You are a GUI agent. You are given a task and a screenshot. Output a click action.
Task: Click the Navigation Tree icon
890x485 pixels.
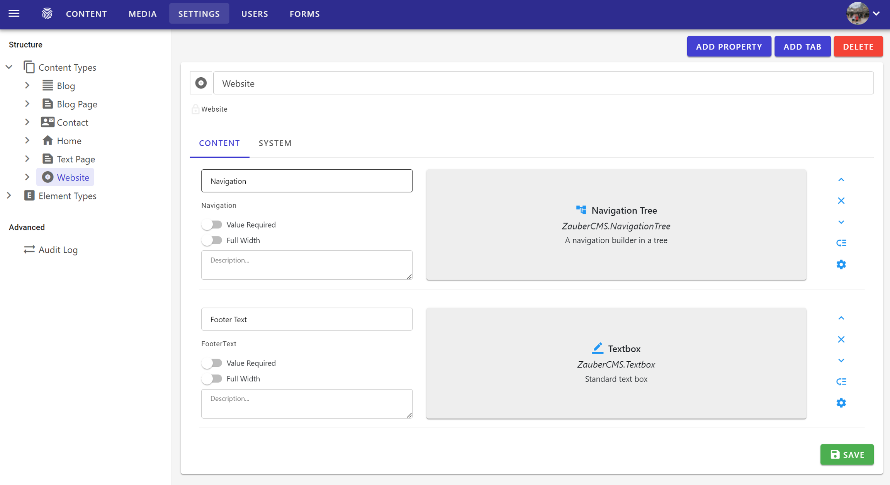coord(581,210)
